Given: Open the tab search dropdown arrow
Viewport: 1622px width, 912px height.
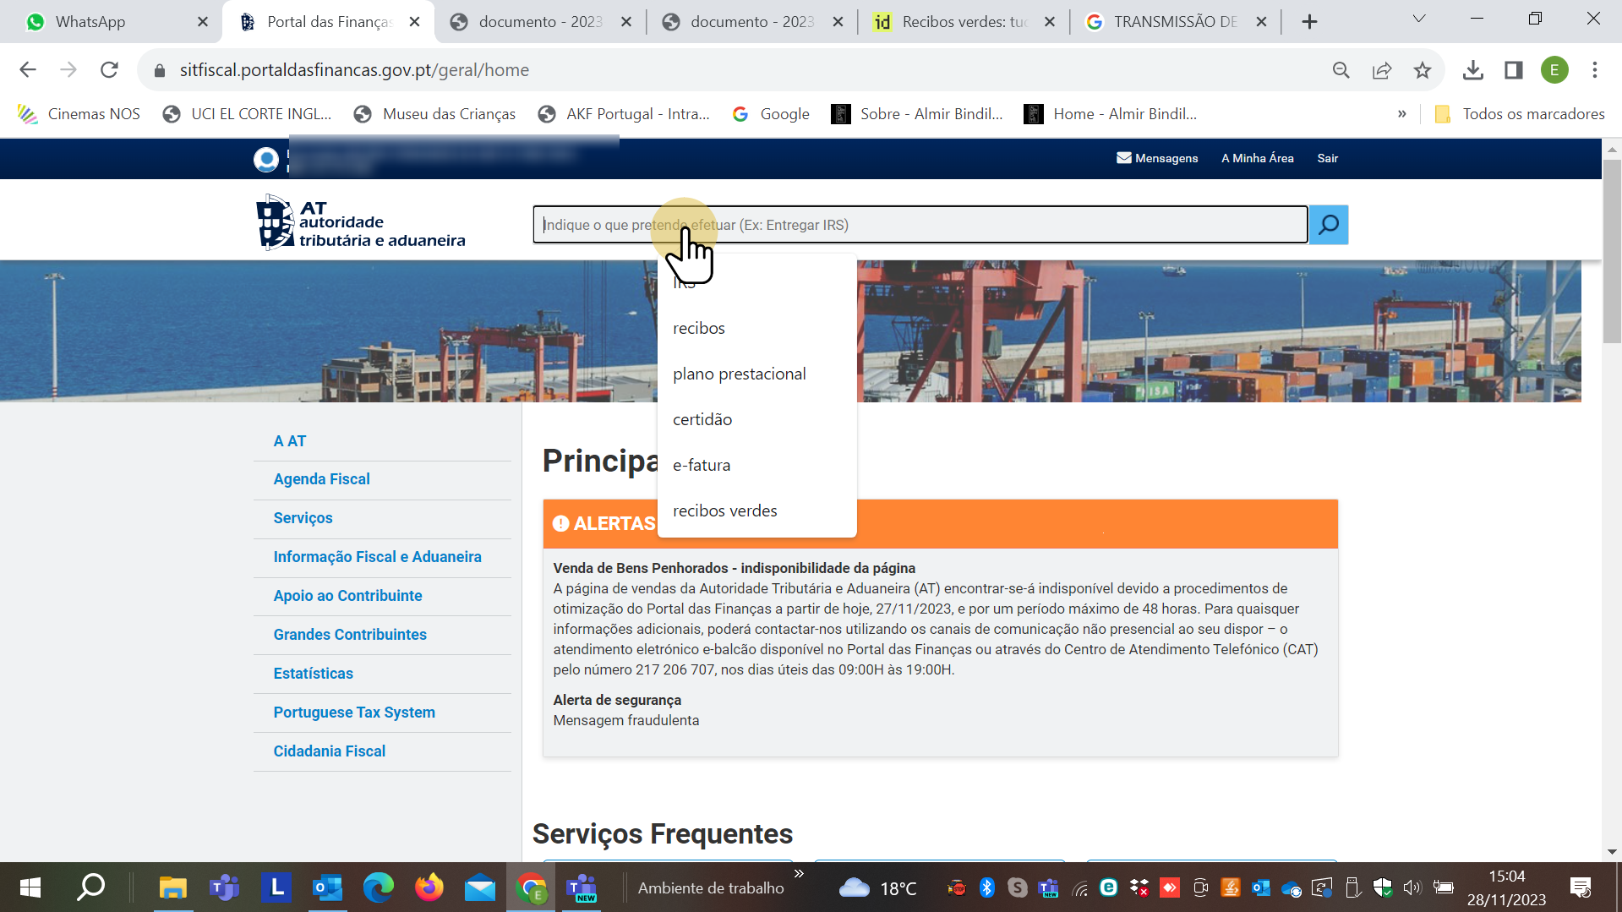Looking at the screenshot, I should [x=1418, y=19].
